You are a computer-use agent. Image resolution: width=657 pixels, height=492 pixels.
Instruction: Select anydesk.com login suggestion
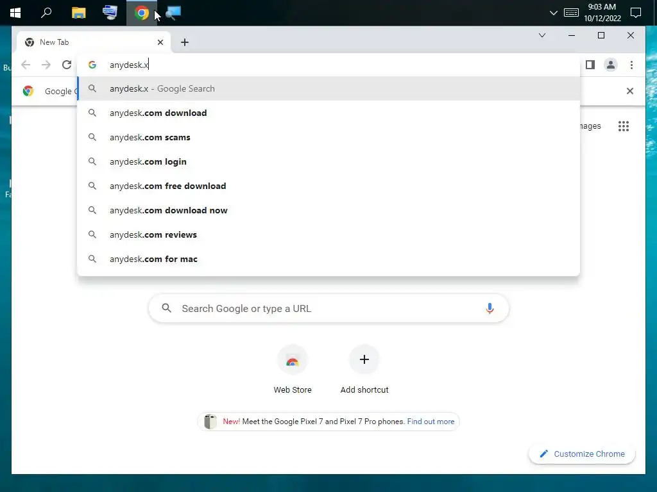pyautogui.click(x=329, y=161)
